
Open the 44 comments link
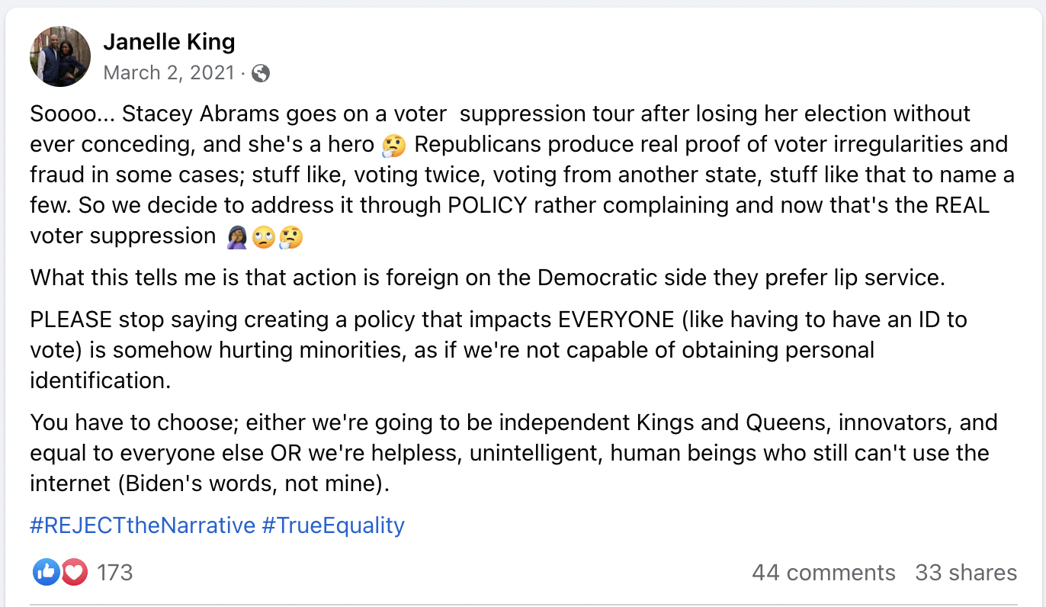[823, 573]
